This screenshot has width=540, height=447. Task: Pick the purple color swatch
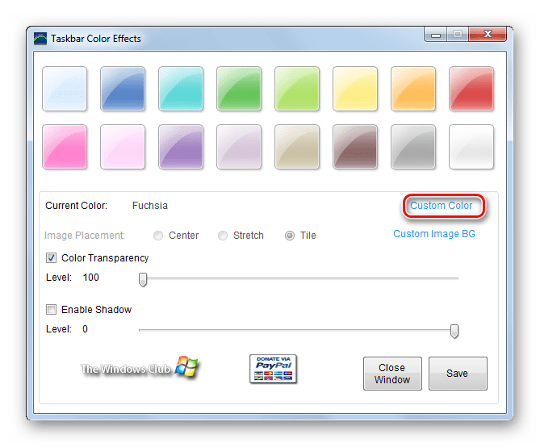coord(181,147)
